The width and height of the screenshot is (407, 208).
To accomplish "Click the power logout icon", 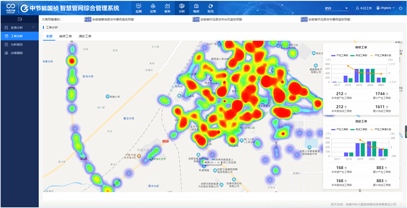I will [x=400, y=8].
